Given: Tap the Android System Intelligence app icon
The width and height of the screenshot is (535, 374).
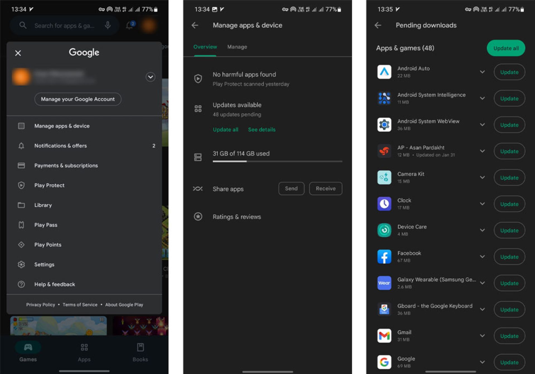Looking at the screenshot, I should [x=384, y=98].
